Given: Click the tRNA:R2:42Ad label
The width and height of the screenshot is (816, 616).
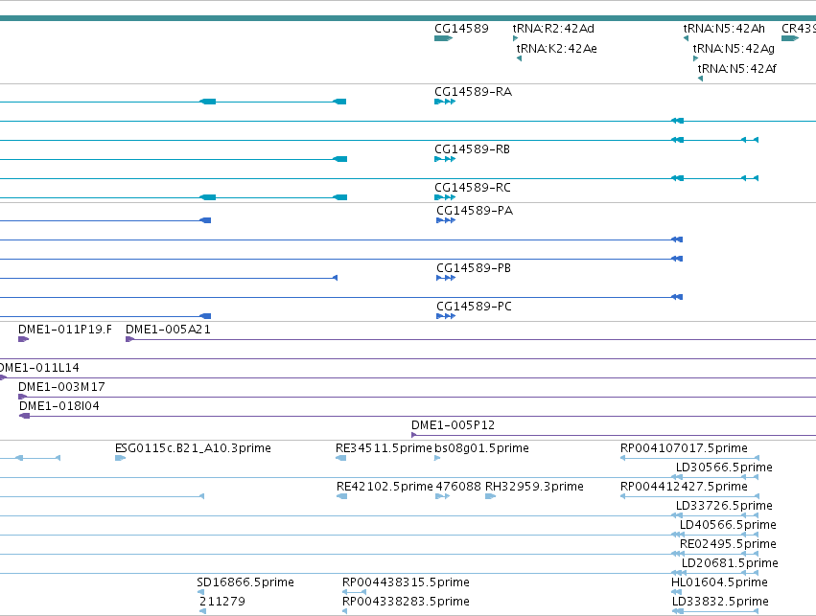Looking at the screenshot, I should coord(553,29).
